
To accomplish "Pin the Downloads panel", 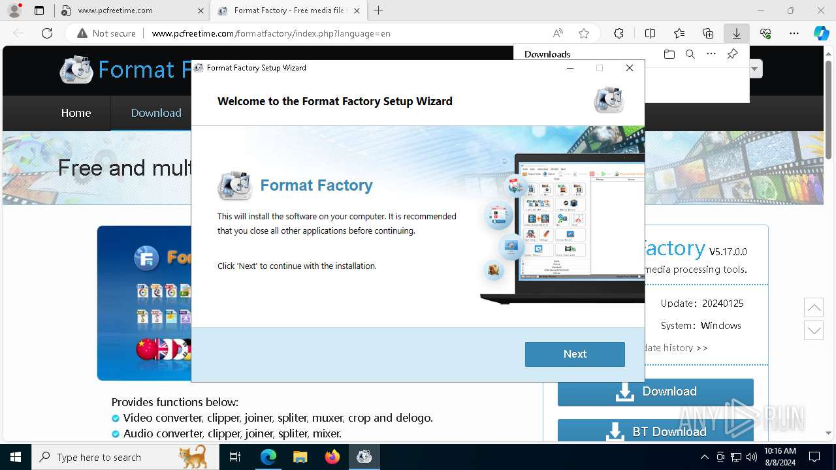I will (733, 54).
